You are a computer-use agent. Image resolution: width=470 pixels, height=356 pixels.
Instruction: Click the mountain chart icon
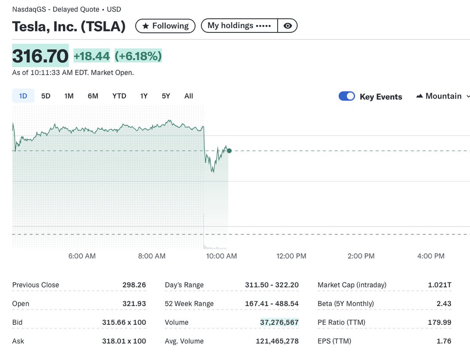point(419,96)
